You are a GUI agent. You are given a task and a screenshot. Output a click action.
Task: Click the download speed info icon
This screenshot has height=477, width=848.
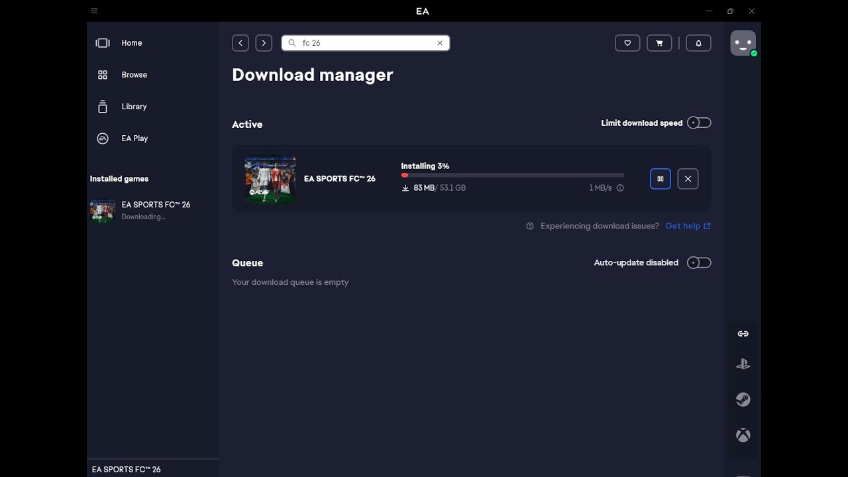(620, 188)
